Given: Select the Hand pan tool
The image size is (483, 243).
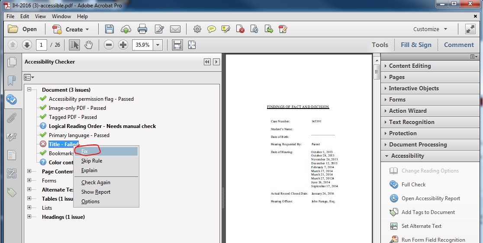Looking at the screenshot, I should click(x=89, y=45).
